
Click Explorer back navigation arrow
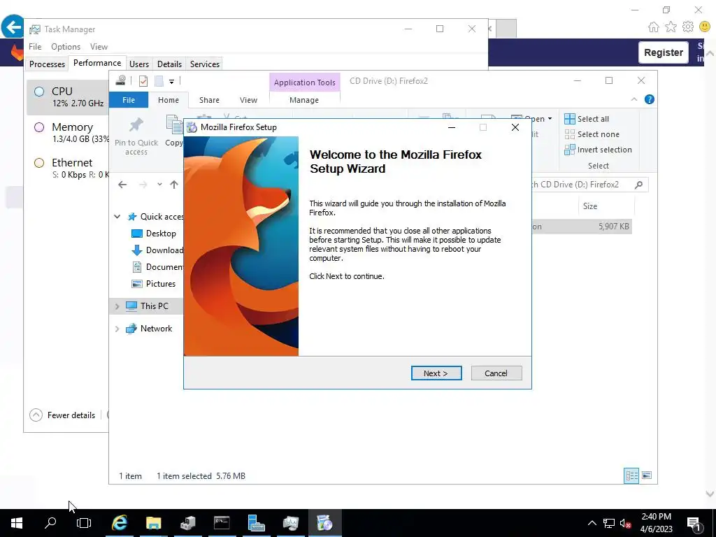click(122, 185)
